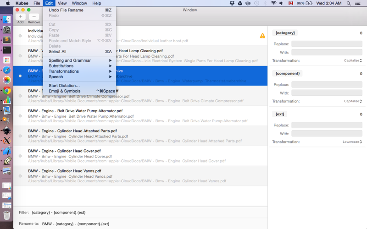The image size is (367, 229).
Task: Open {category} Transformation Capitalize dropdown
Action: tap(353, 60)
